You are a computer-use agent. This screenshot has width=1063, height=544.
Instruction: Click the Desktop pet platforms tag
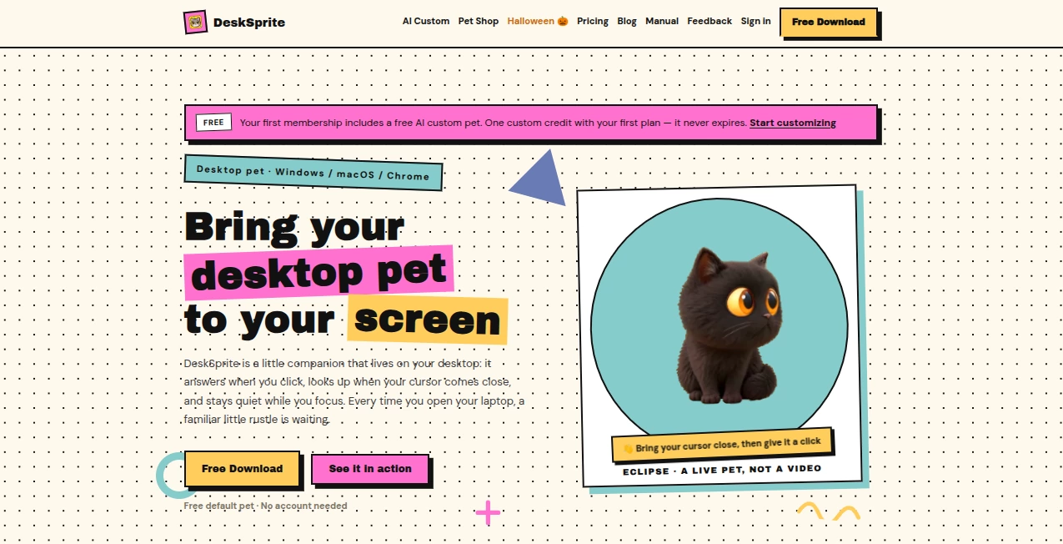point(313,173)
